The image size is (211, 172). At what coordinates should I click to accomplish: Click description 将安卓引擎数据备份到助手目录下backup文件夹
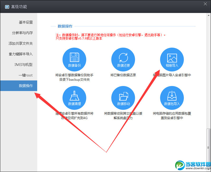[74, 77]
